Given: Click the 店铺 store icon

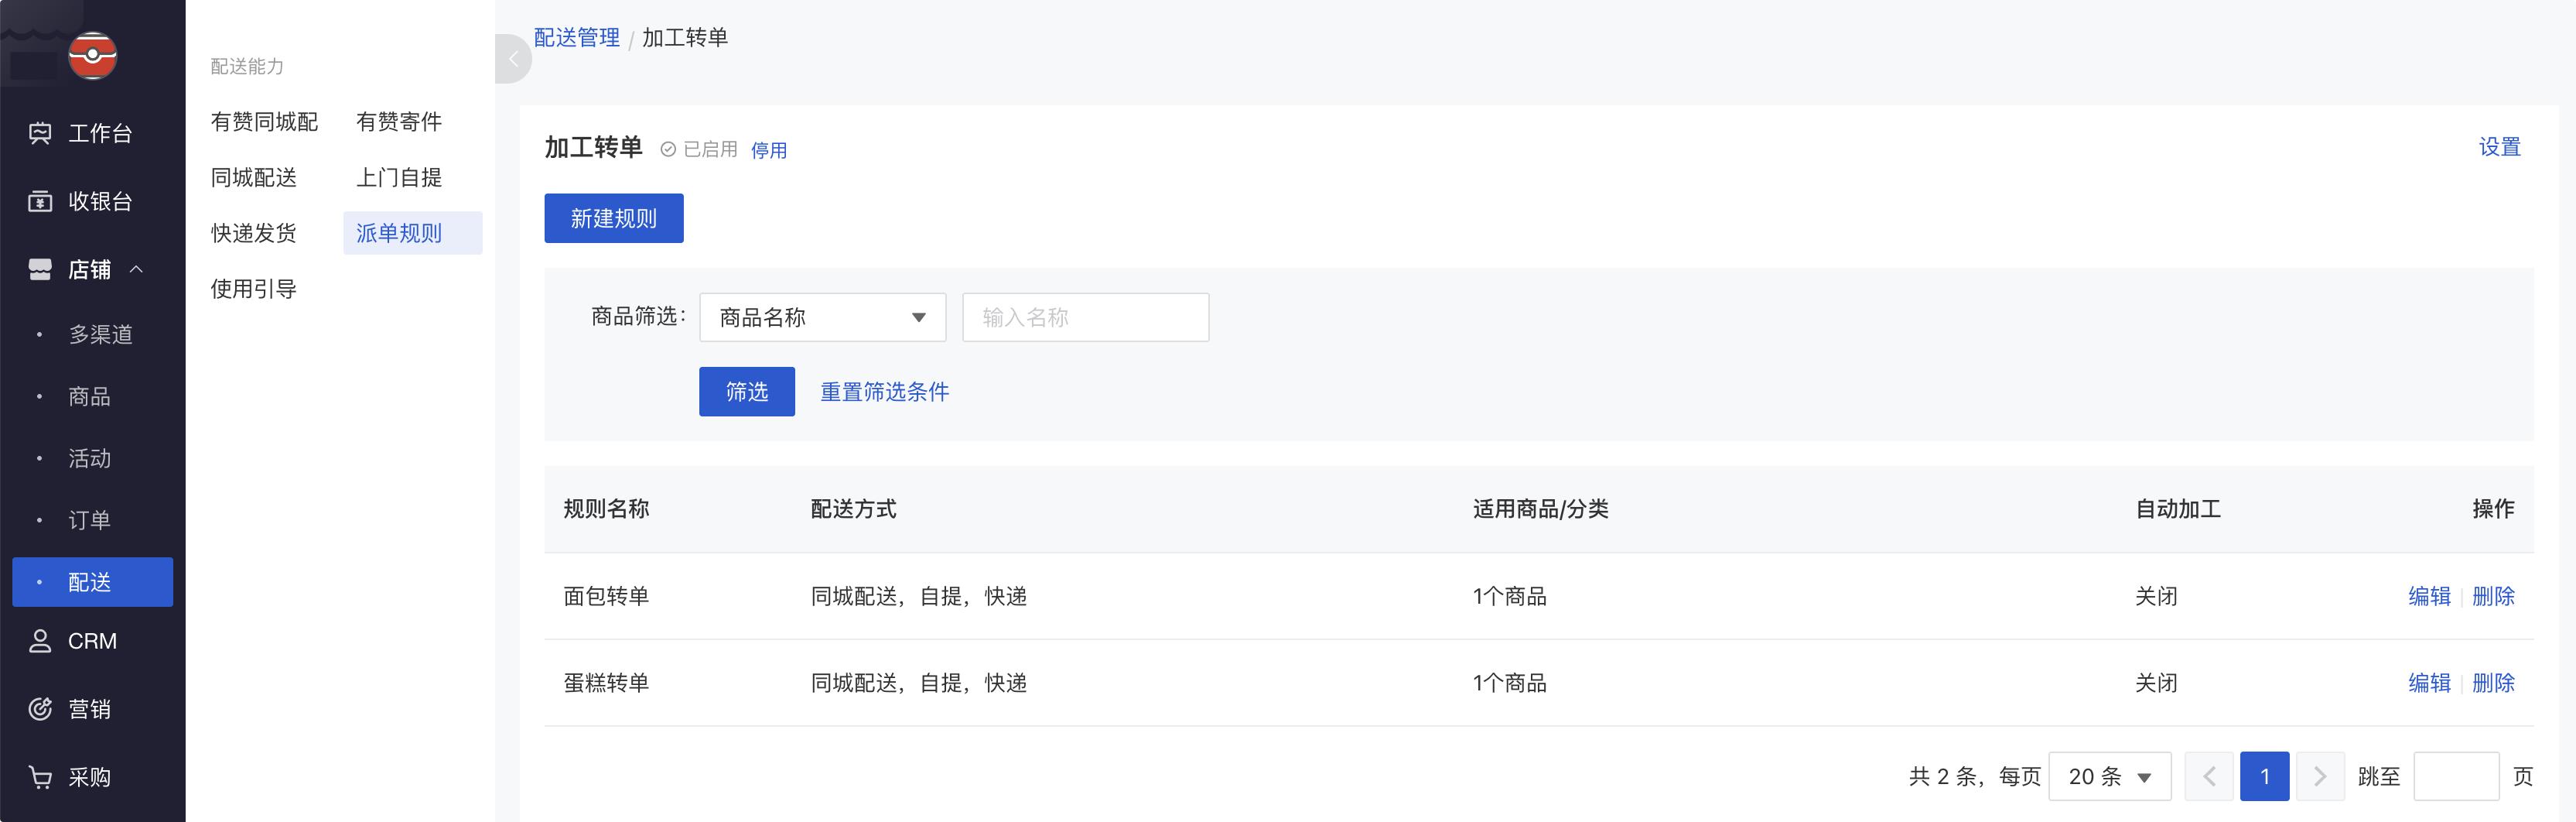Looking at the screenshot, I should 40,270.
